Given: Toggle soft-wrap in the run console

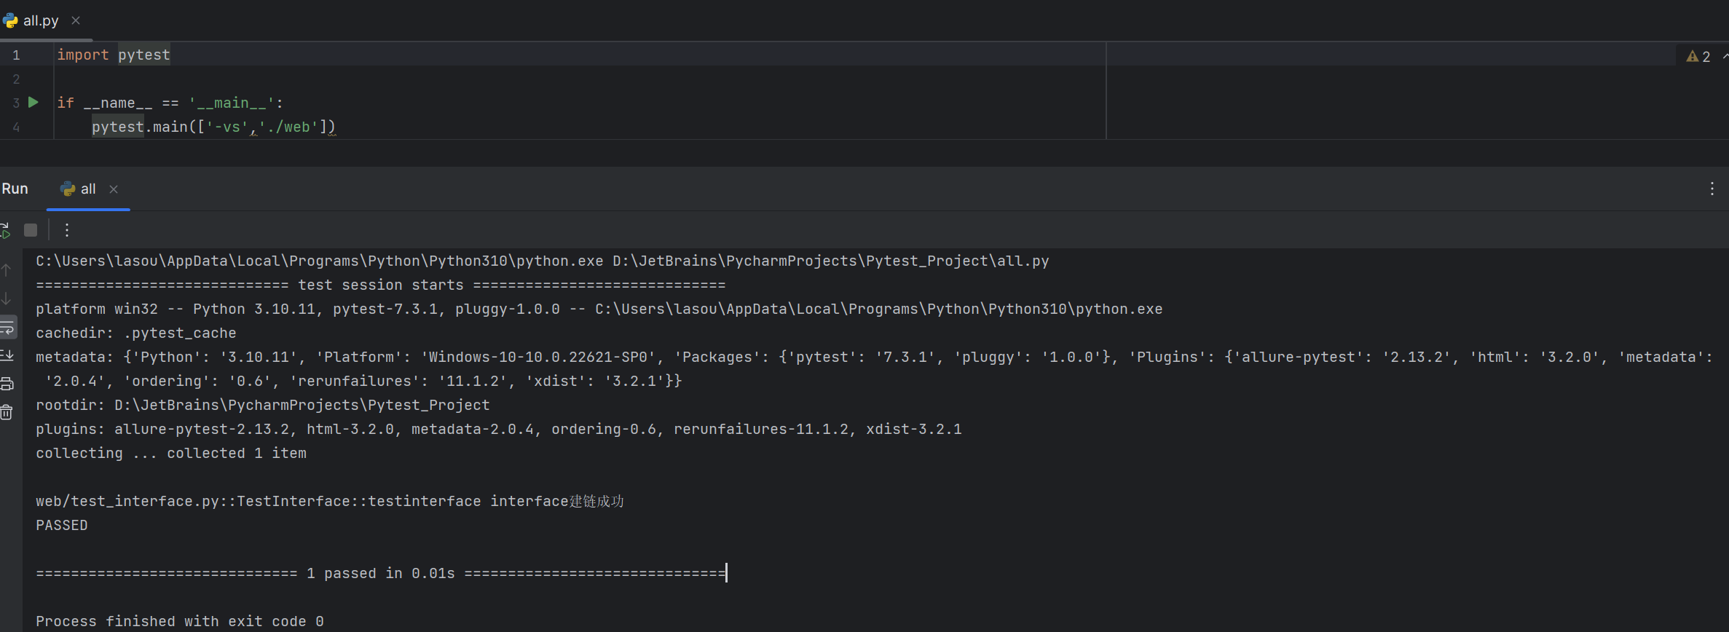Looking at the screenshot, I should point(7,327).
